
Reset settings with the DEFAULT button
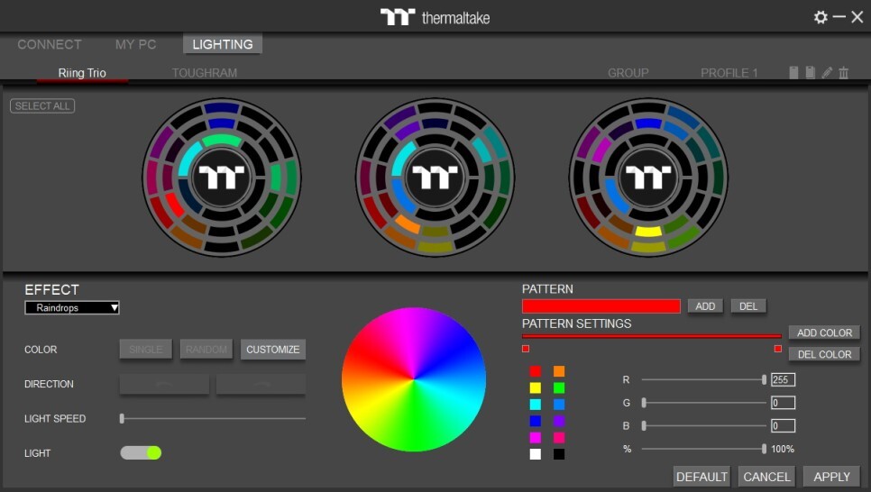point(701,477)
